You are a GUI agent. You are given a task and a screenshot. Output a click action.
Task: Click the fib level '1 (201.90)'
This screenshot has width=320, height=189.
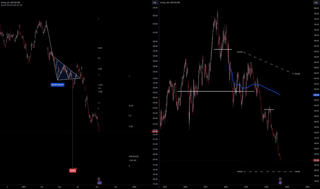pyautogui.click(x=133, y=160)
